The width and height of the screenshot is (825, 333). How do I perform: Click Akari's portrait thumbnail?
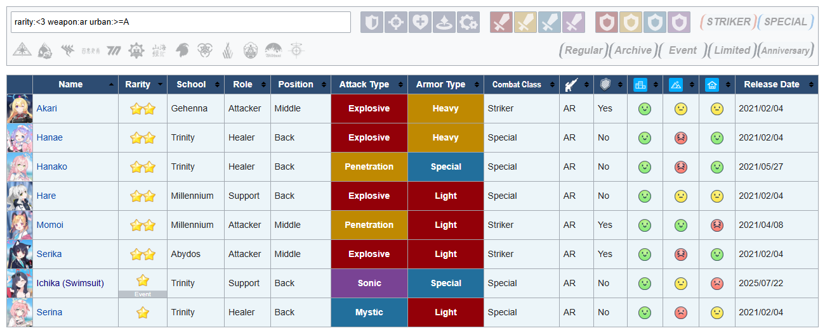[20, 108]
